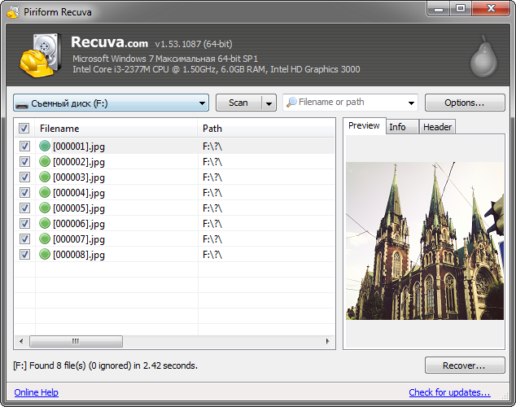Click the path cell of [000008].jpg row
Screen dimensions: 516x407
(266, 254)
